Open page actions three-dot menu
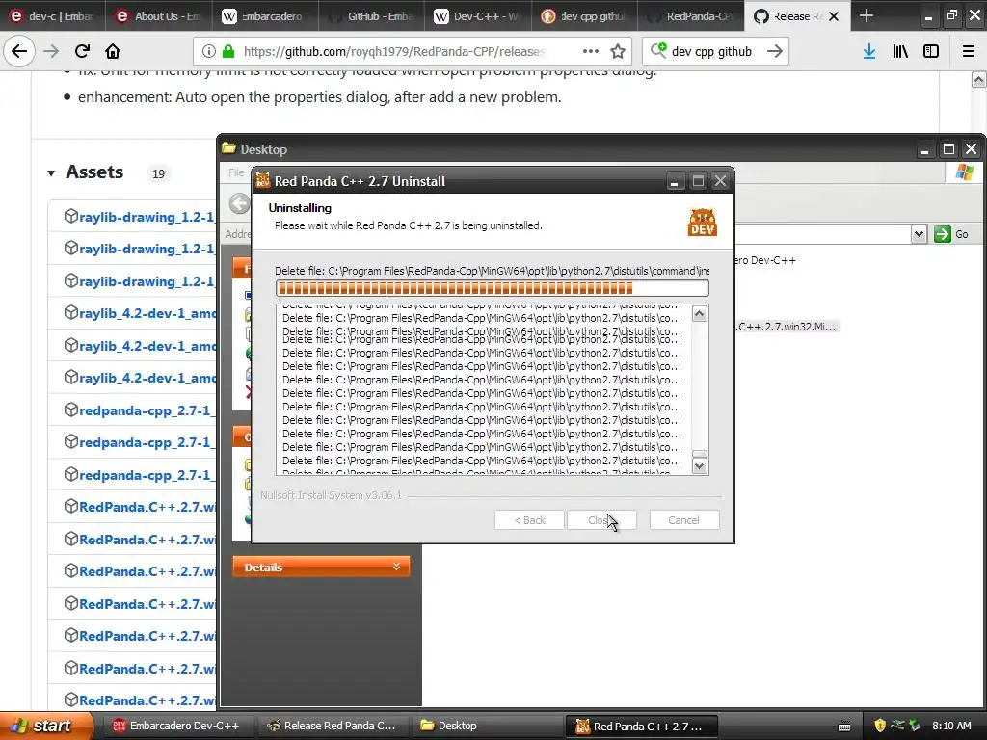 (591, 51)
